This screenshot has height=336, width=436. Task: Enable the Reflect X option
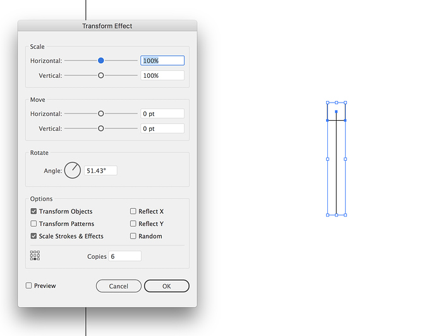pos(133,211)
